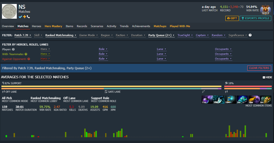Open the Items tab
This screenshot has height=143, width=274.
(69, 26)
